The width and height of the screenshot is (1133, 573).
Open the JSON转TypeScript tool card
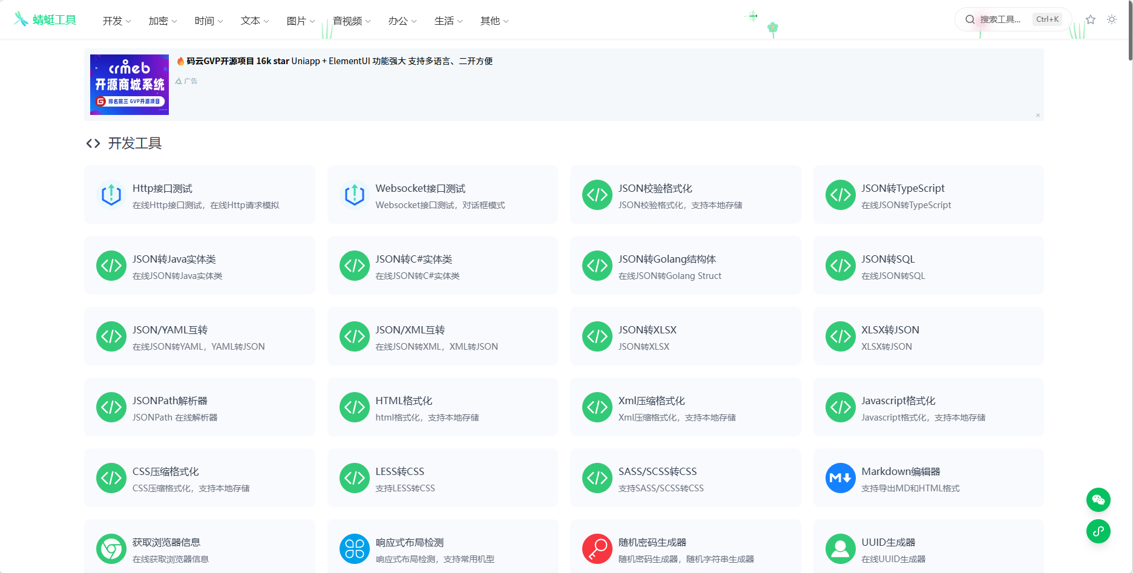928,195
